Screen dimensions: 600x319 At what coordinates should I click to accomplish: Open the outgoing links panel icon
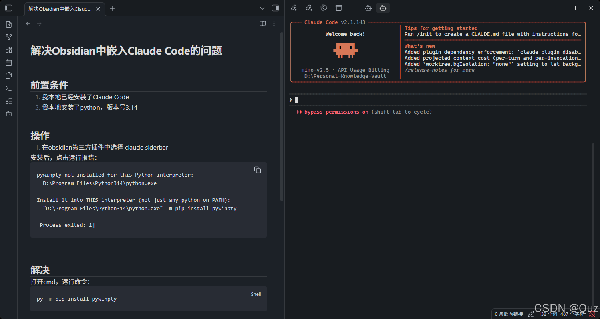tap(309, 8)
